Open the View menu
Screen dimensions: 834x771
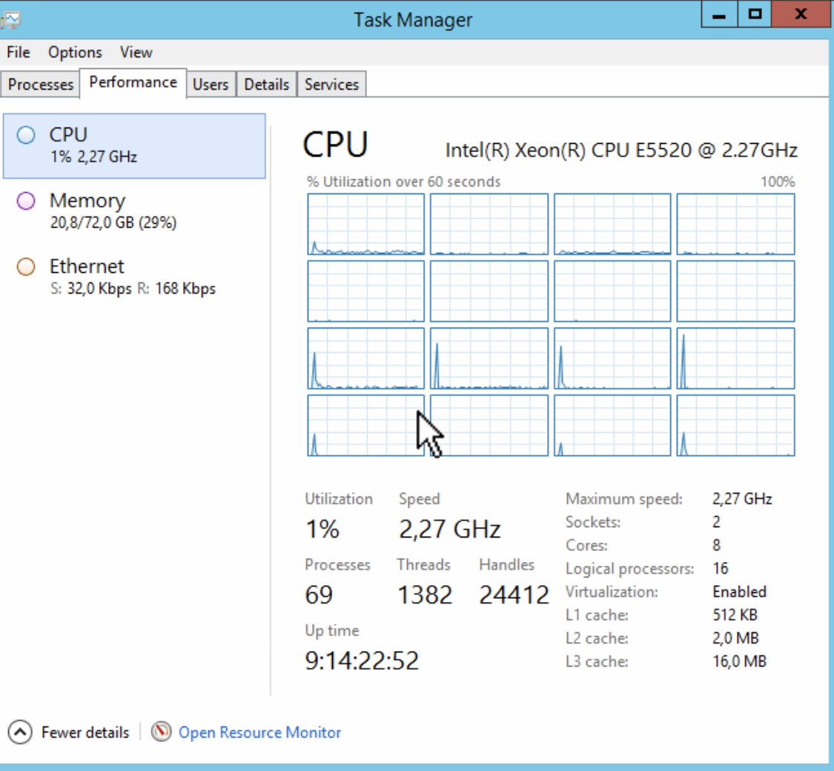tap(136, 53)
